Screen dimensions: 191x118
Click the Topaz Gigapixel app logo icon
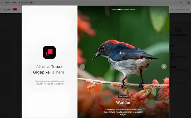(49, 52)
